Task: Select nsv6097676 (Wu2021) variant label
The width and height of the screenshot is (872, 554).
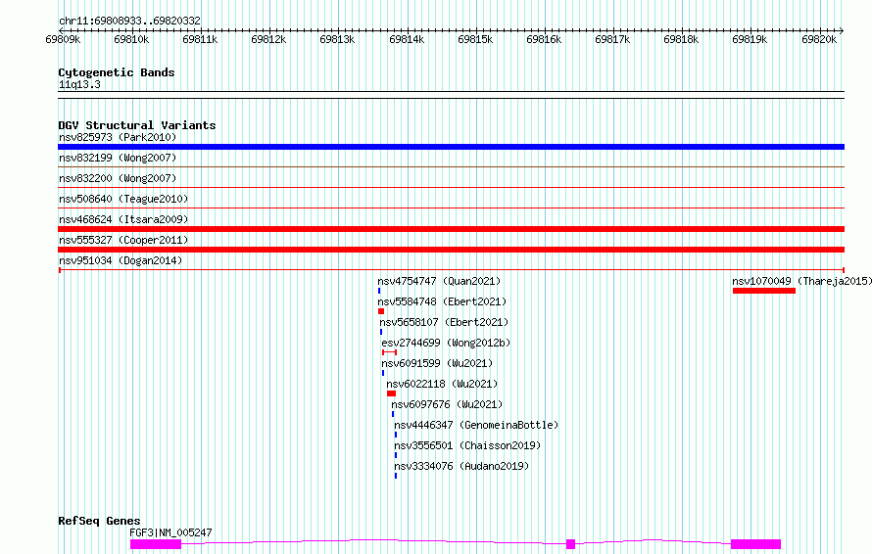Action: click(447, 404)
